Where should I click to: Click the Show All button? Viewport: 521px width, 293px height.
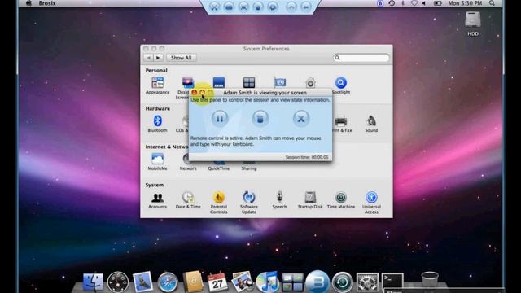click(x=181, y=58)
